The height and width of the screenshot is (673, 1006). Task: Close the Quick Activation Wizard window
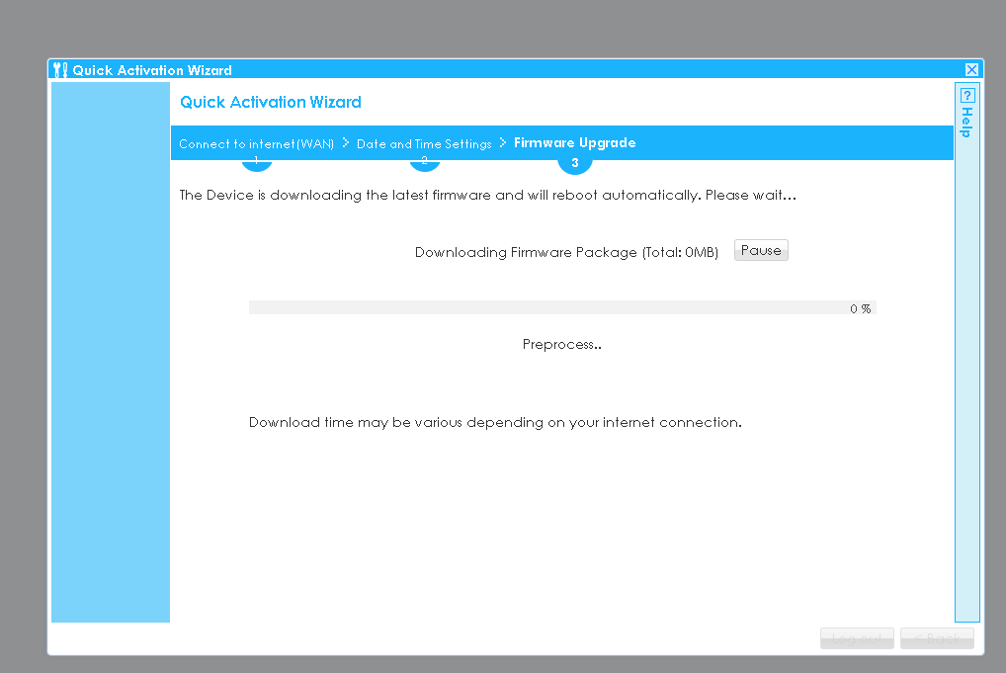click(x=971, y=70)
